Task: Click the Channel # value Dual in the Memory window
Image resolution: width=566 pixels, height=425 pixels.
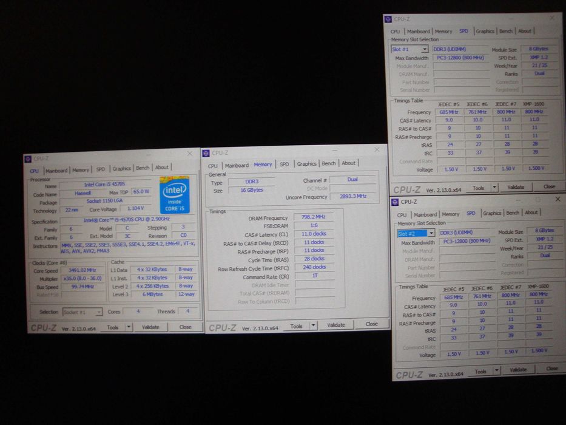Action: (x=352, y=180)
